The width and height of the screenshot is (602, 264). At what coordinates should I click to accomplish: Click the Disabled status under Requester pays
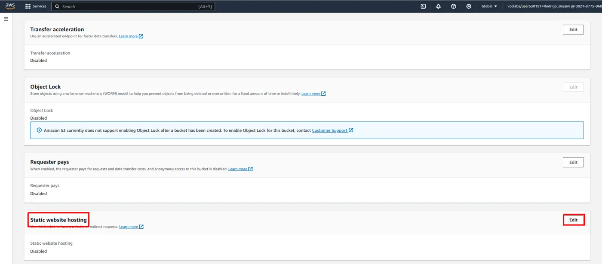[x=39, y=194]
